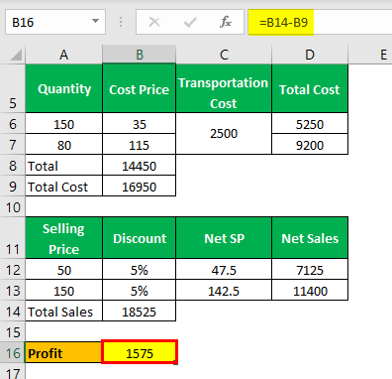
Task: Select column A header
Action: tap(63, 55)
